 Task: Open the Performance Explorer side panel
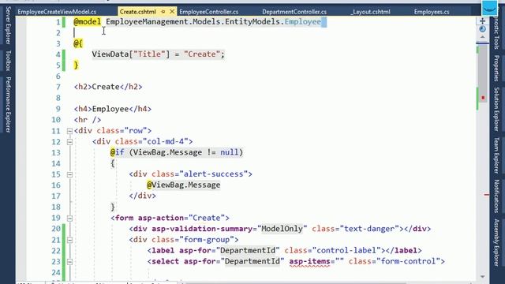[x=9, y=105]
